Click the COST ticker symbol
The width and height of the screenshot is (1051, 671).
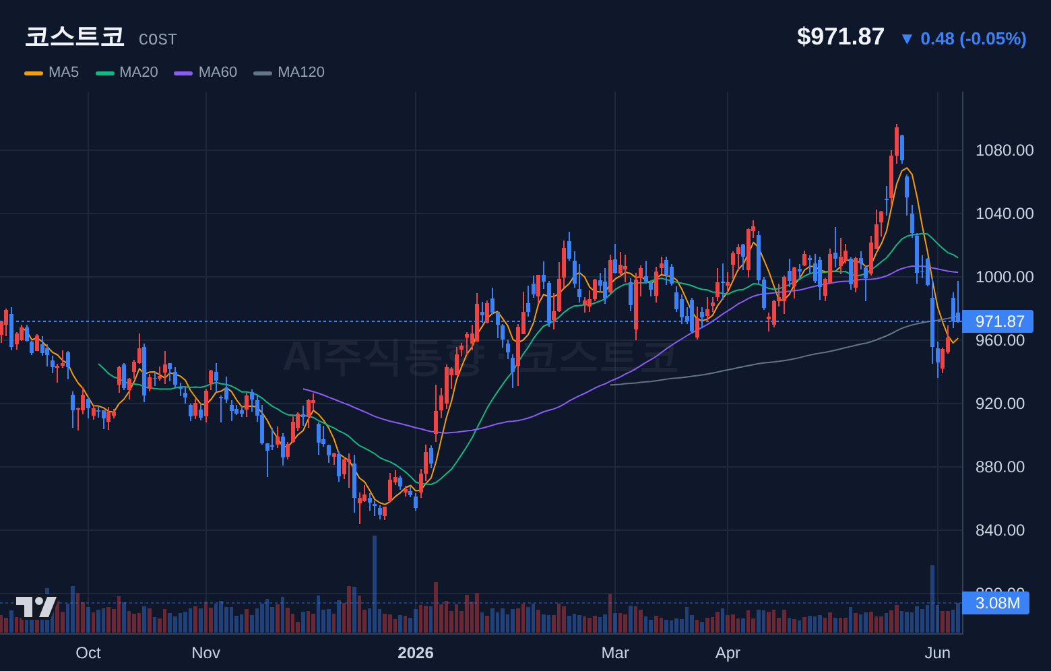coord(158,40)
